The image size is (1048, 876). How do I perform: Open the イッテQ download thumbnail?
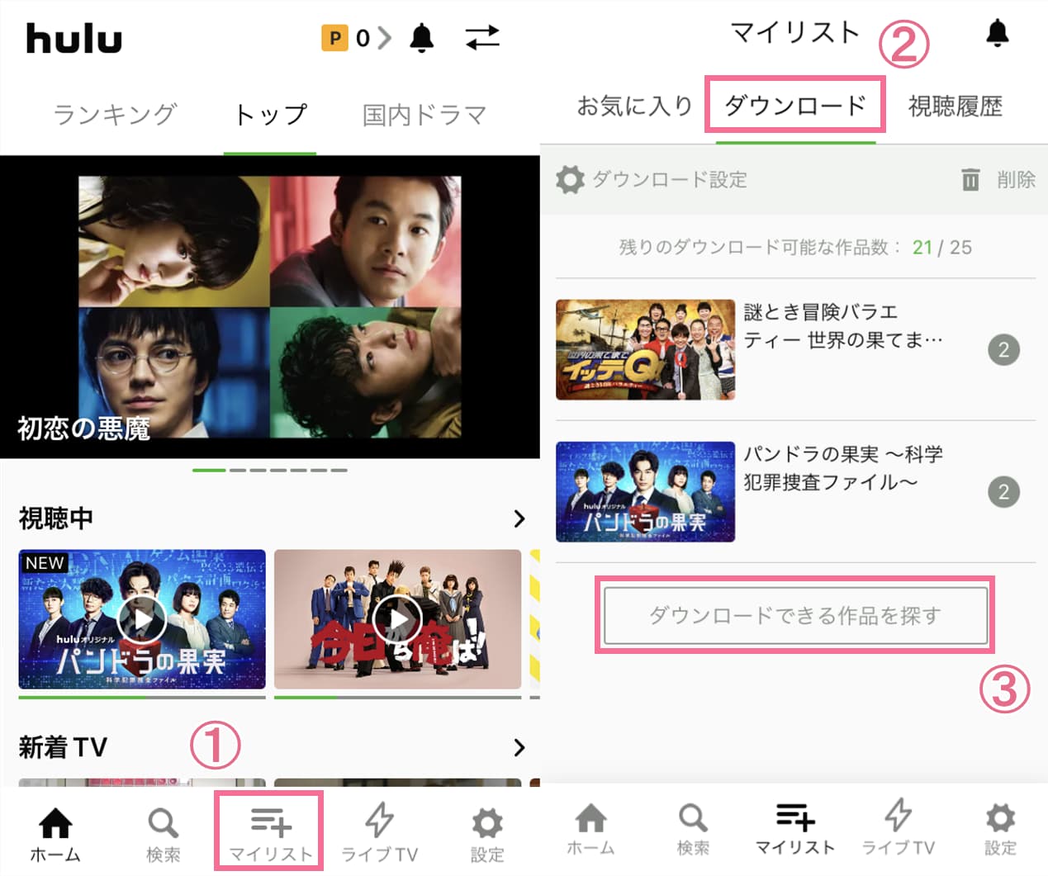pos(645,350)
